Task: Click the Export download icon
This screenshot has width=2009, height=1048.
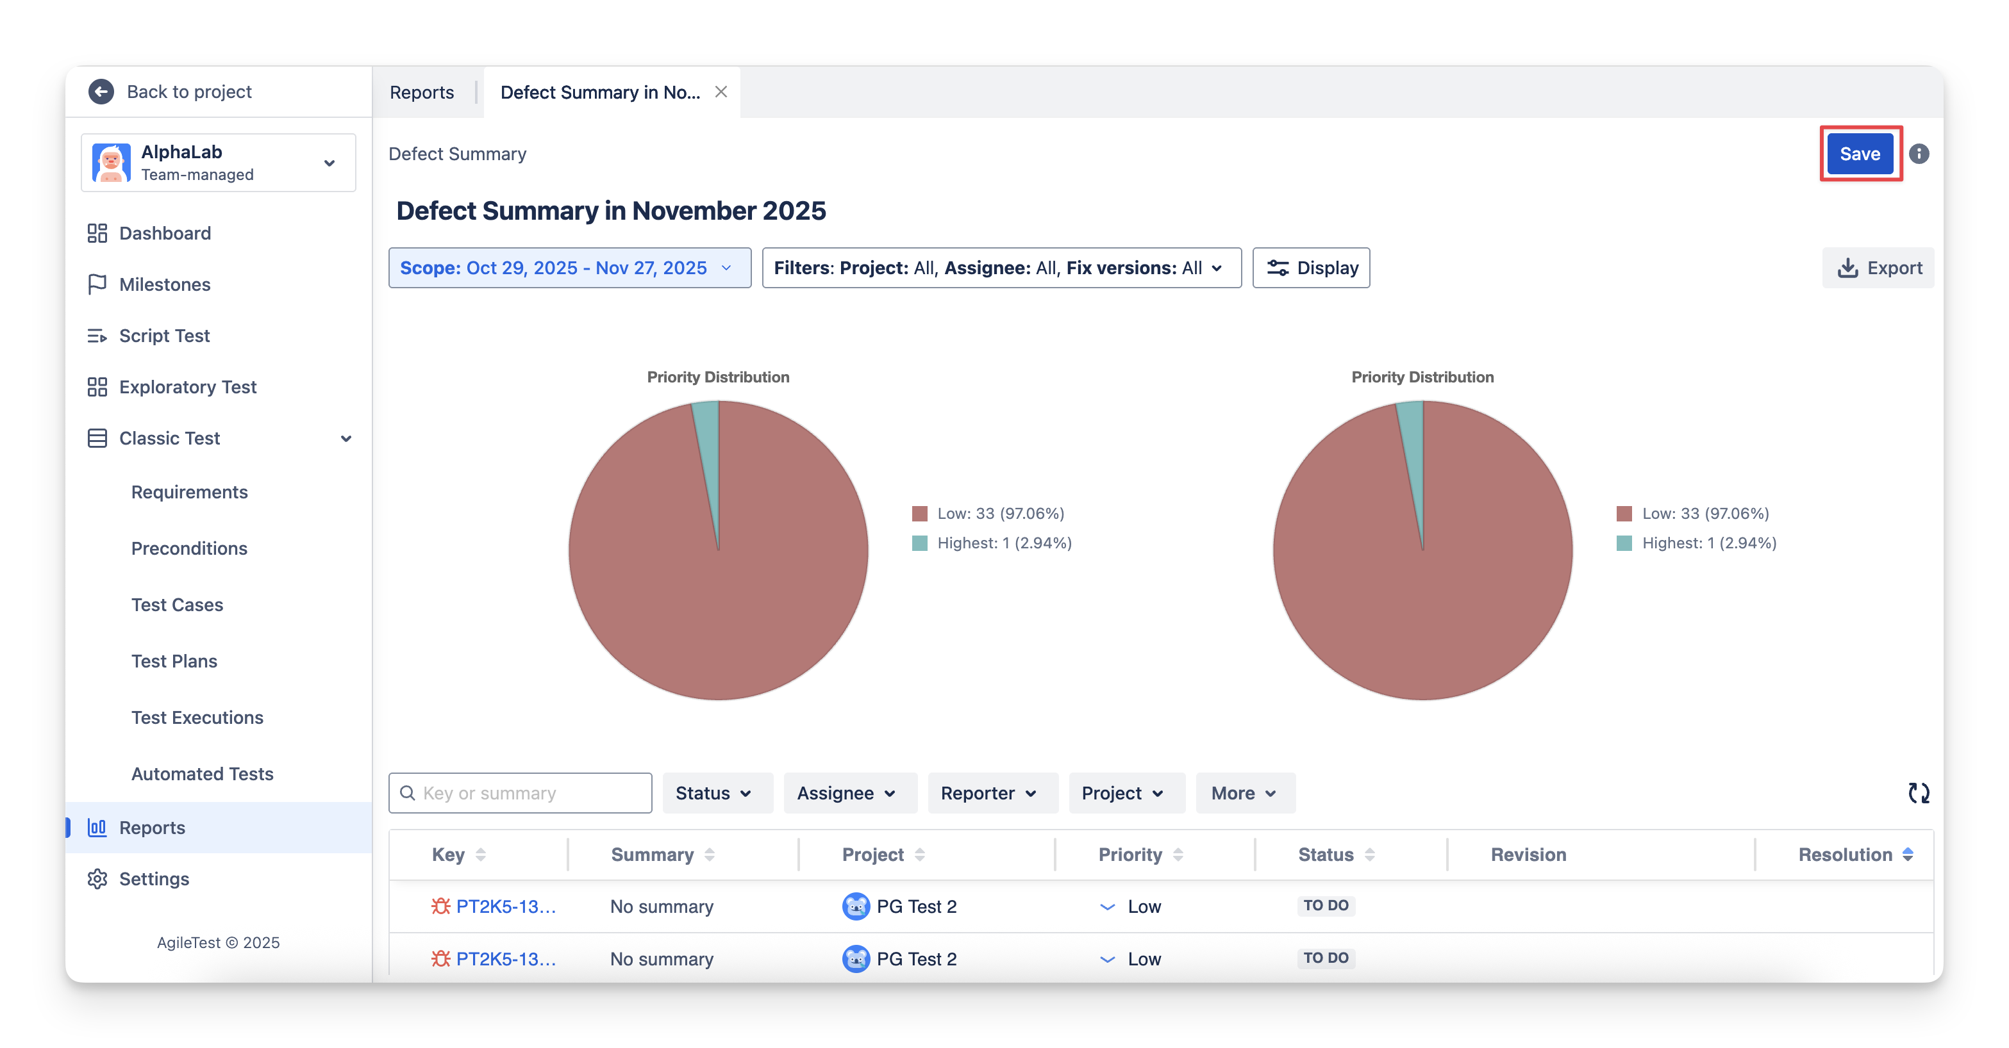Action: tap(1847, 268)
